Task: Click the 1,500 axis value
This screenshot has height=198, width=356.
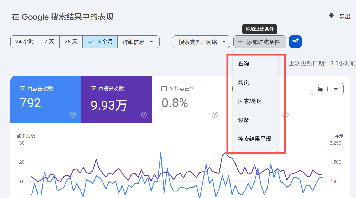Action: [x=335, y=162]
